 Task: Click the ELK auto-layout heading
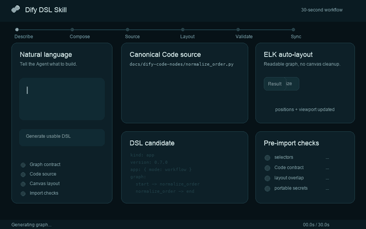click(288, 54)
